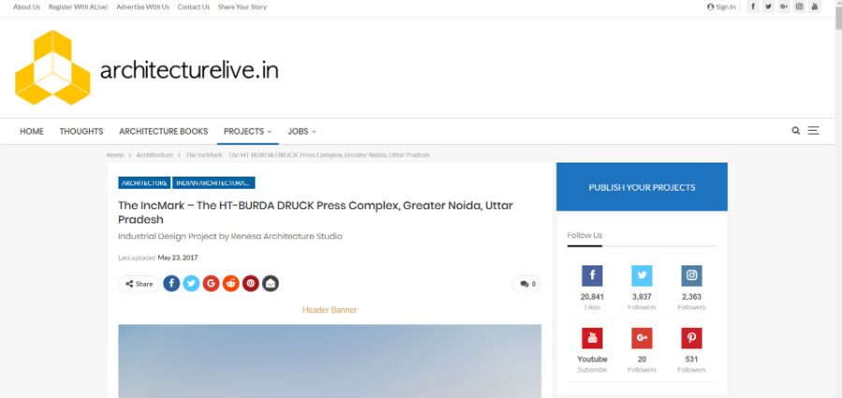Expand the JOBS dropdown menu
842x398 pixels.
pos(302,132)
